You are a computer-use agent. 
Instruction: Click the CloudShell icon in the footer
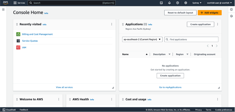click(x=4, y=110)
